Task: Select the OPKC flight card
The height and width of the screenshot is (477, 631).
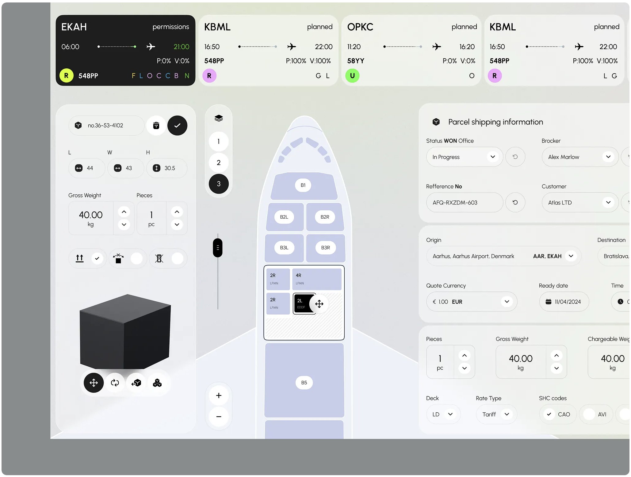Action: [411, 51]
